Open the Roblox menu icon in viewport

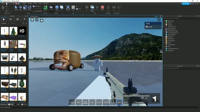coord(32,20)
